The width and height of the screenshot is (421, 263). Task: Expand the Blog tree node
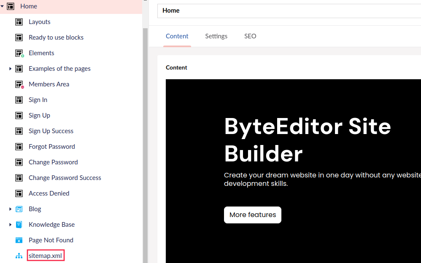[x=11, y=209]
